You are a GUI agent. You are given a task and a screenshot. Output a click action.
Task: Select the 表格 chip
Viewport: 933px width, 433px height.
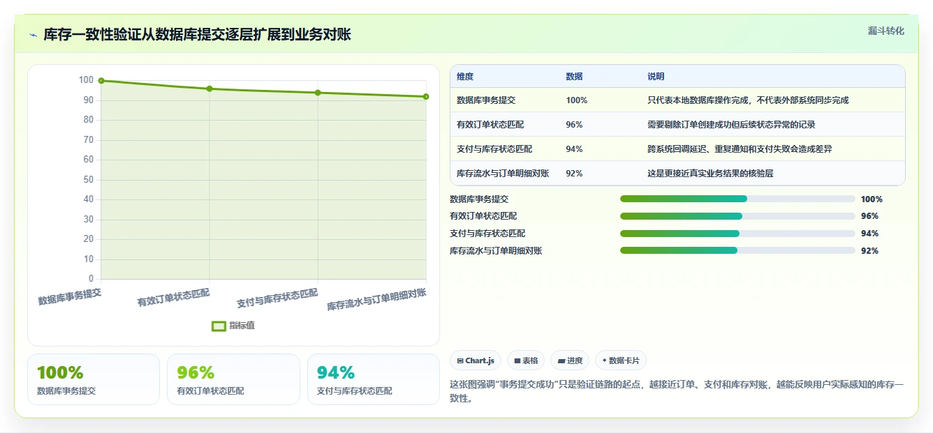point(526,360)
